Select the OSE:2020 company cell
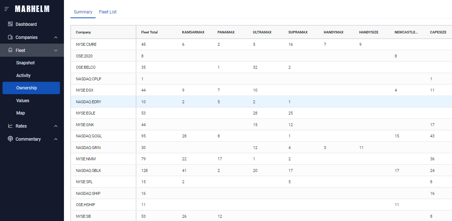The image size is (452, 221). click(103, 56)
